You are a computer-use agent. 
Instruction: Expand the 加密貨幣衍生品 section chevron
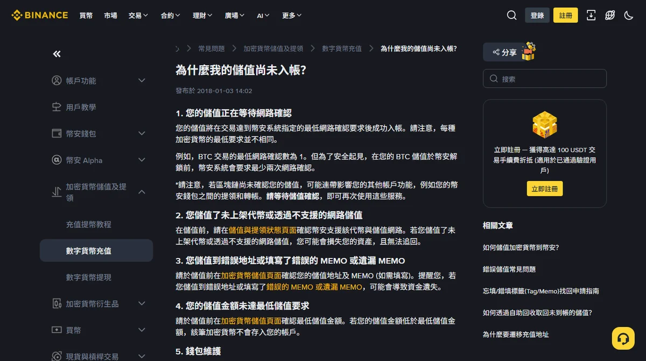(x=142, y=303)
